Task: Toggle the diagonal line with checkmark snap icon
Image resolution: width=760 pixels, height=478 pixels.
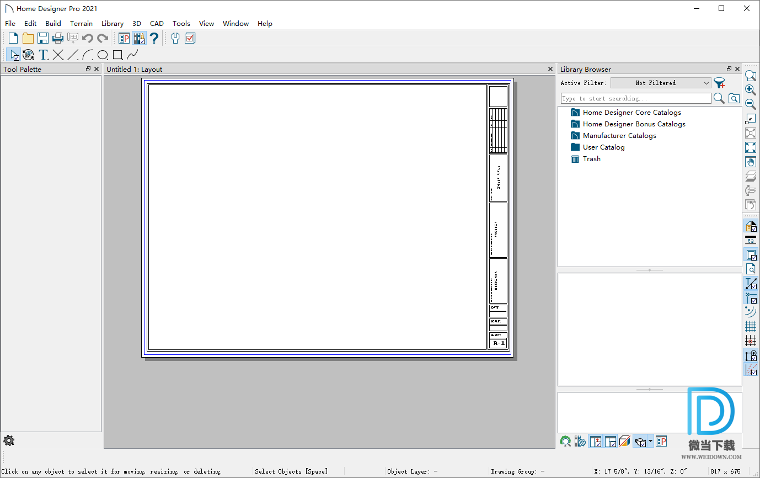Action: pyautogui.click(x=751, y=283)
